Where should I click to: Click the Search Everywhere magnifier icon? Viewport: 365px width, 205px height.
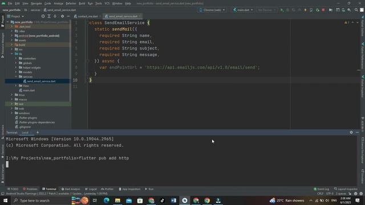(x=356, y=10)
